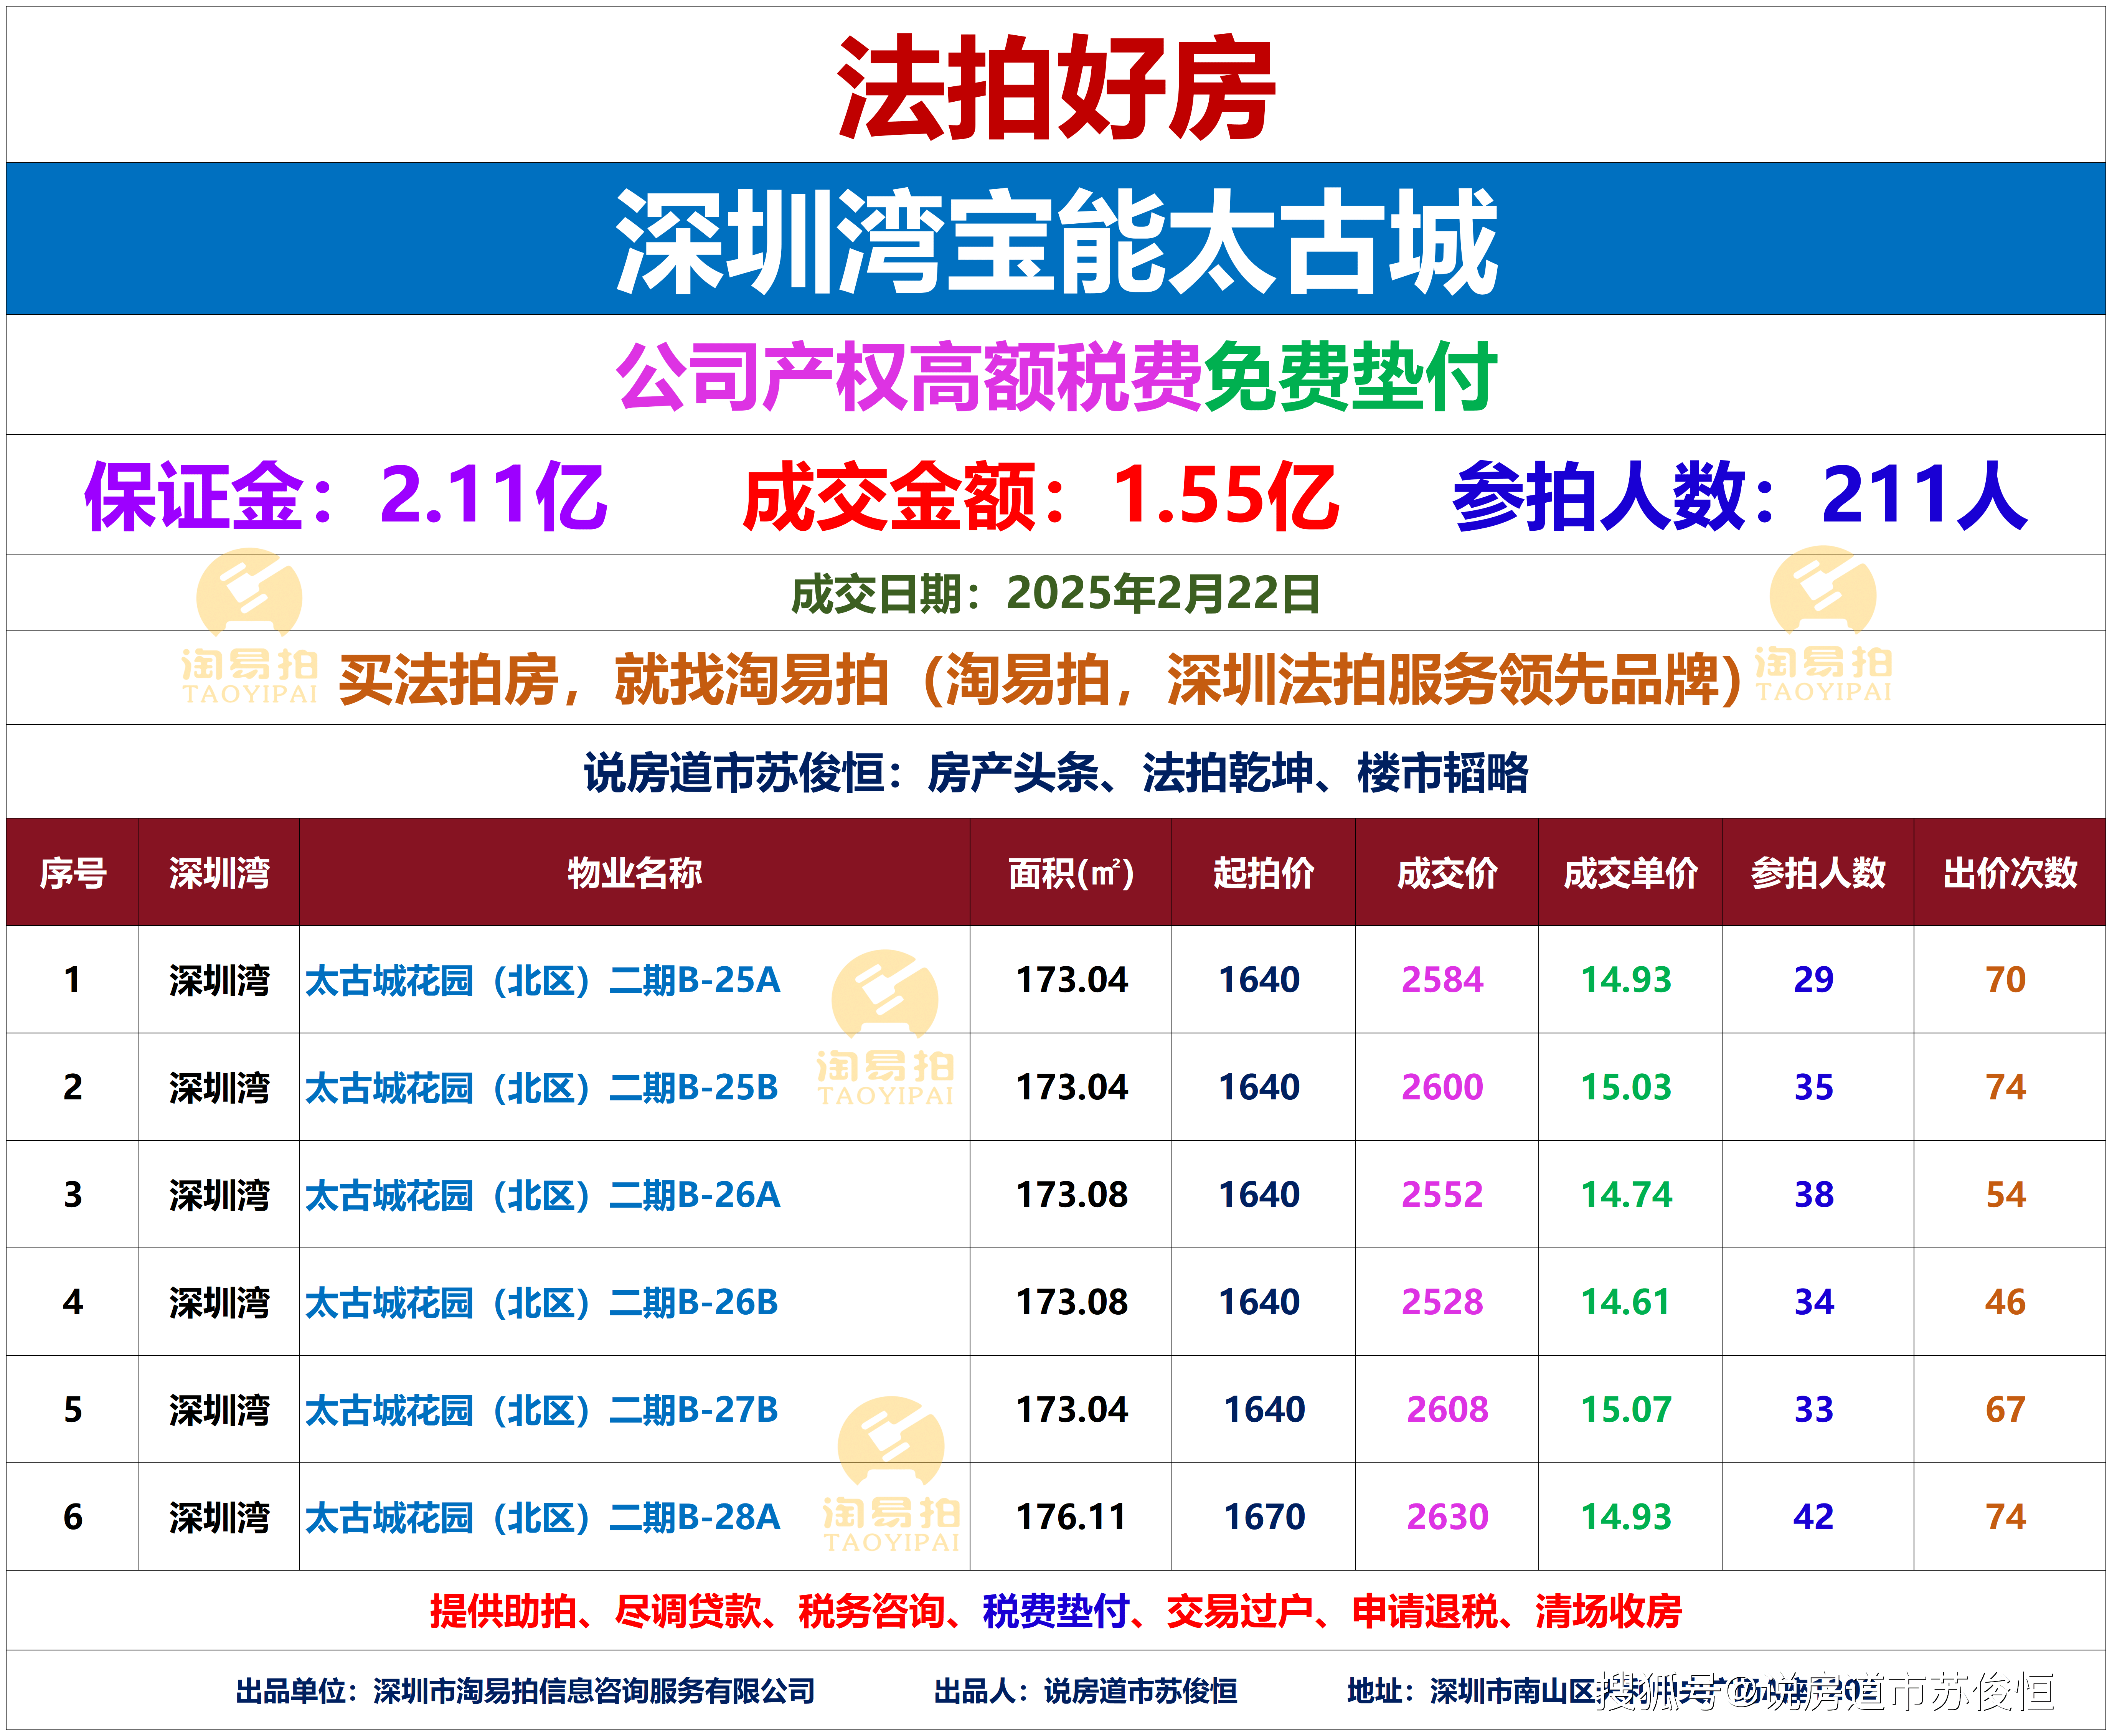Click area 173.08 in the B-26B row

click(x=1072, y=1302)
